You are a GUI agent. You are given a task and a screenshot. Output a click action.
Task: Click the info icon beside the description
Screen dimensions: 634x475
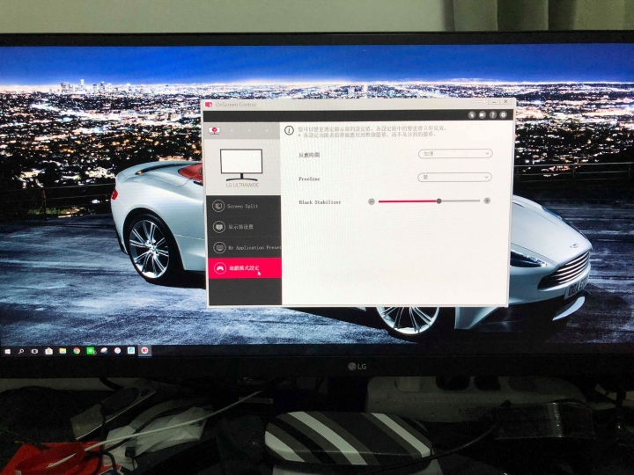tap(289, 130)
